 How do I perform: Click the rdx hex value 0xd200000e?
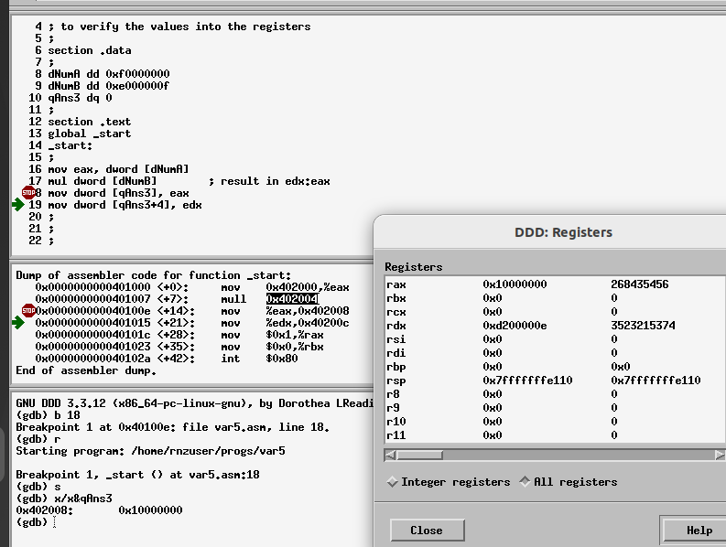515,326
